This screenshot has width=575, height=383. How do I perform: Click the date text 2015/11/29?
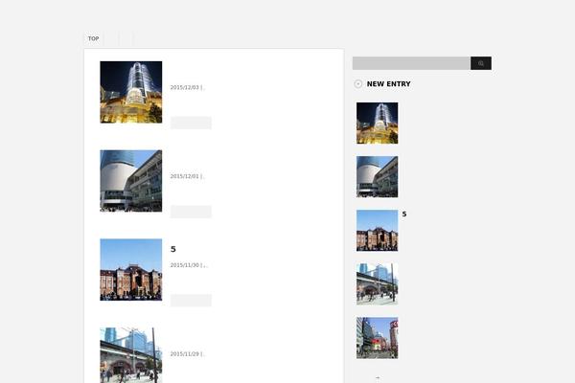coord(184,353)
